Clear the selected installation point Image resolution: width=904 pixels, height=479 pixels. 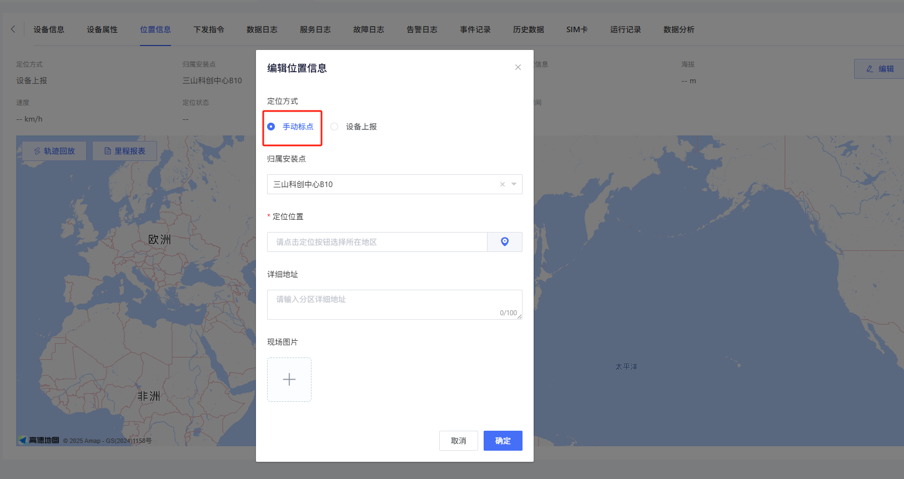502,184
